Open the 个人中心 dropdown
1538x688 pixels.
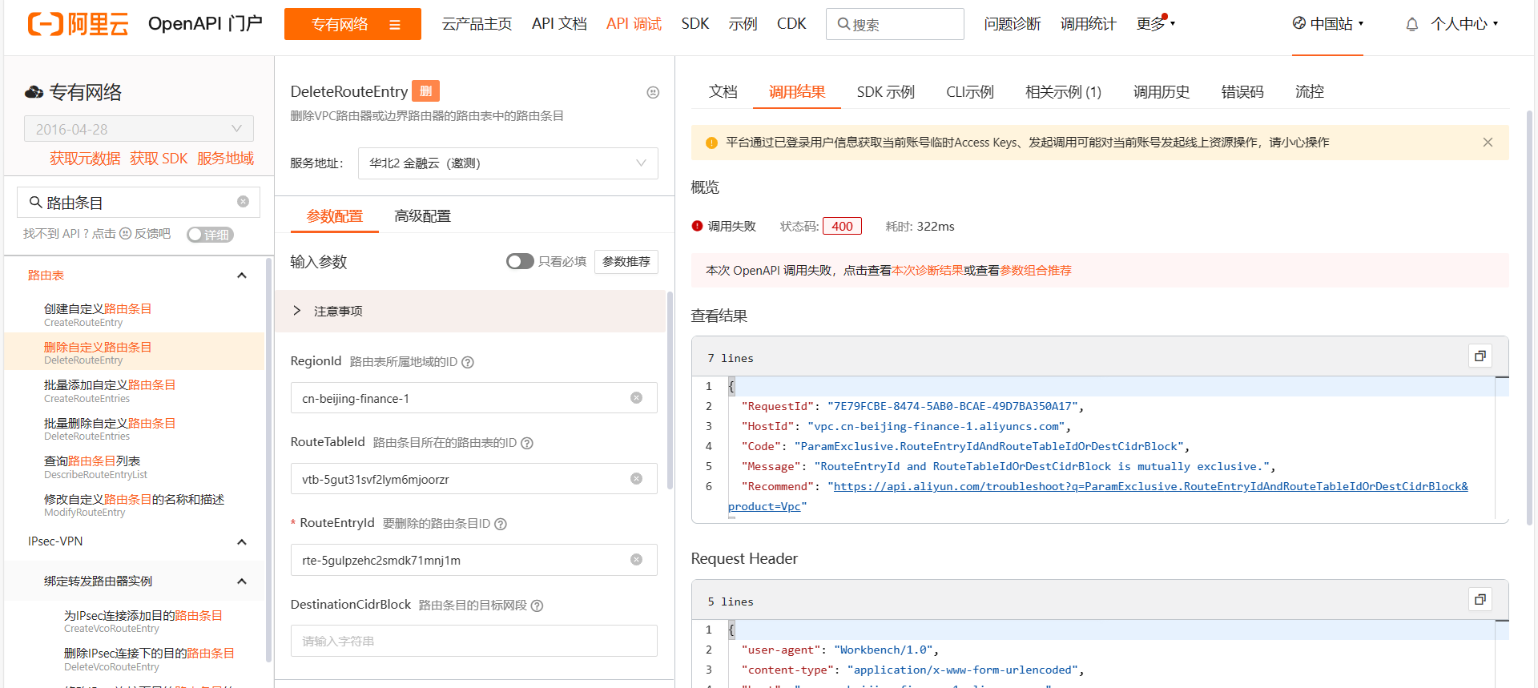pyautogui.click(x=1464, y=24)
